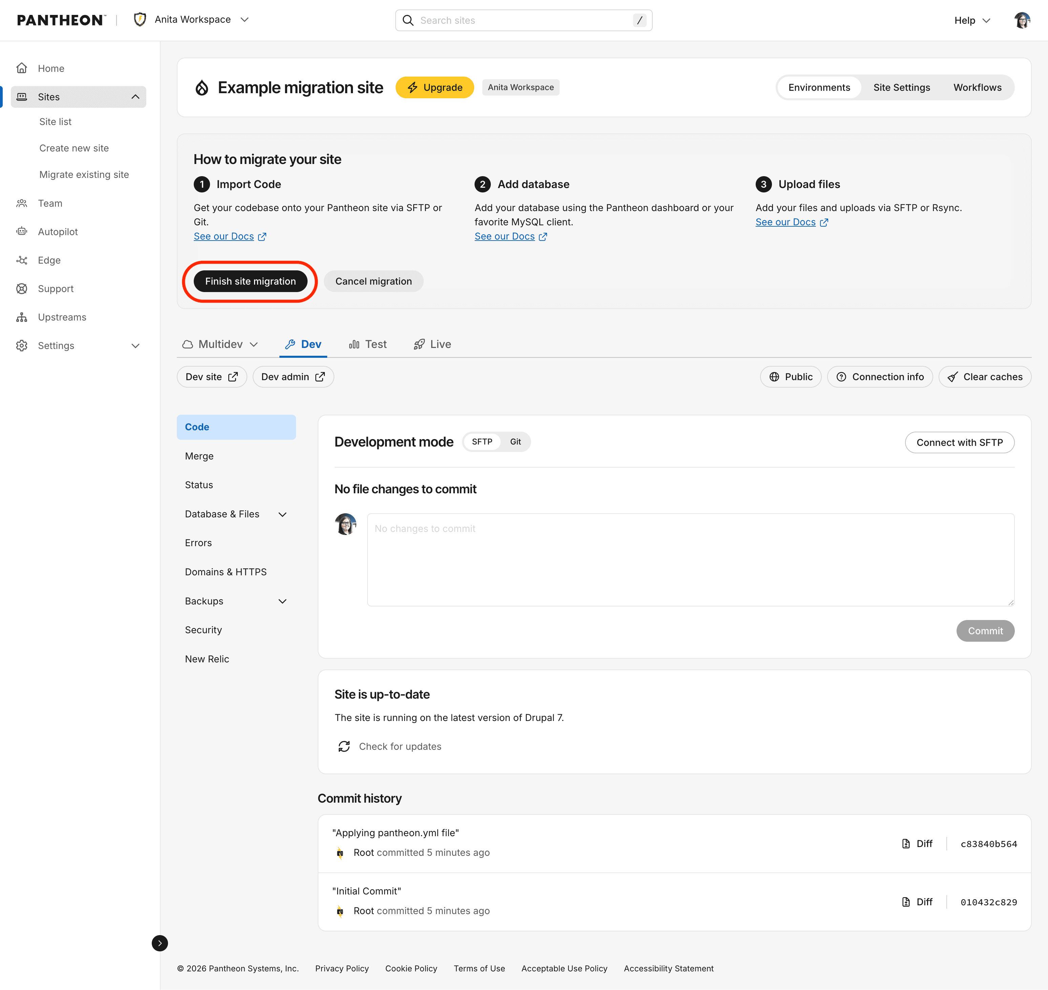Switch to the Environments tab

click(819, 87)
